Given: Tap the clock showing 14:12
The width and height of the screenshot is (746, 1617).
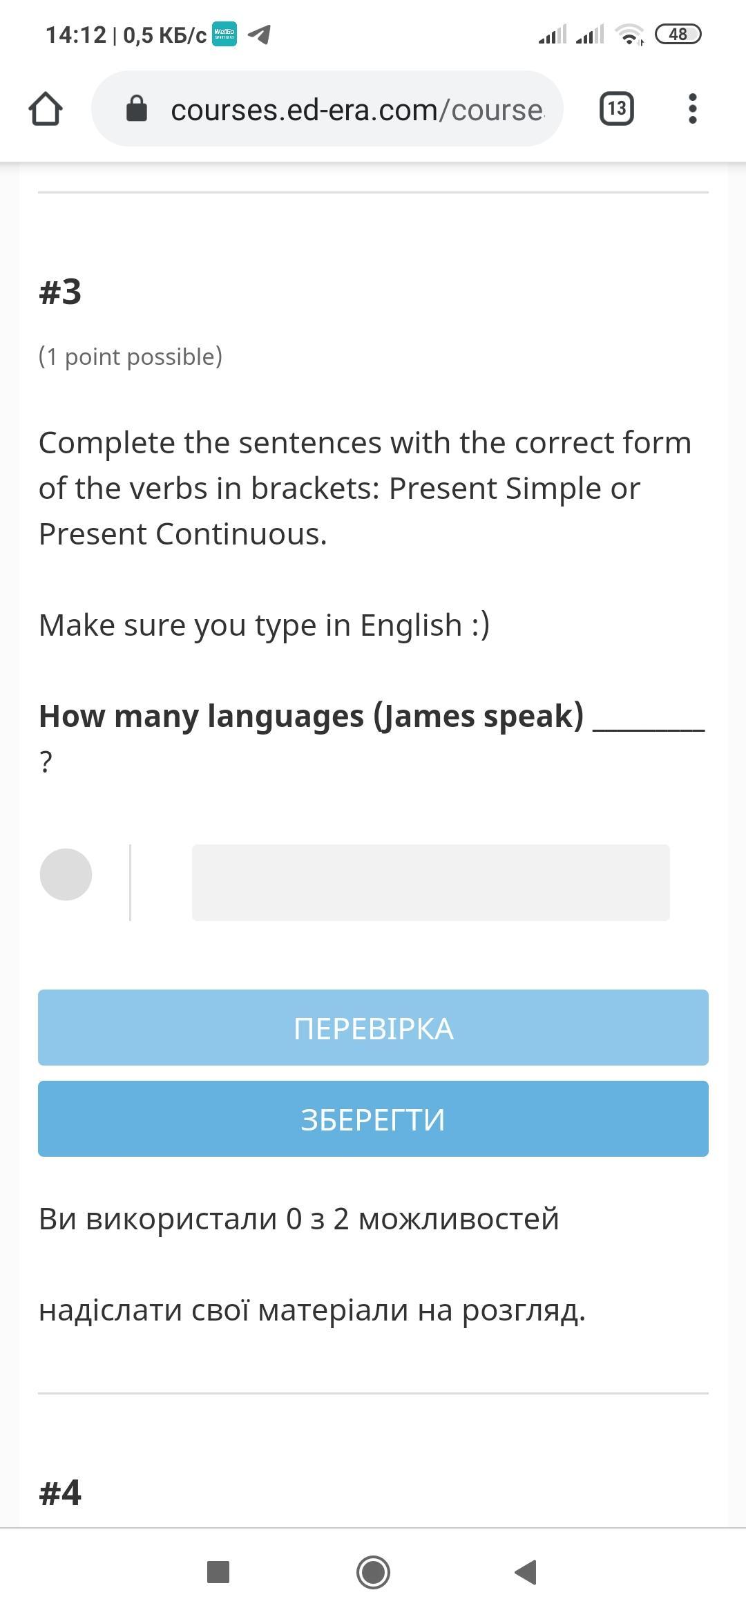Looking at the screenshot, I should coord(76,35).
